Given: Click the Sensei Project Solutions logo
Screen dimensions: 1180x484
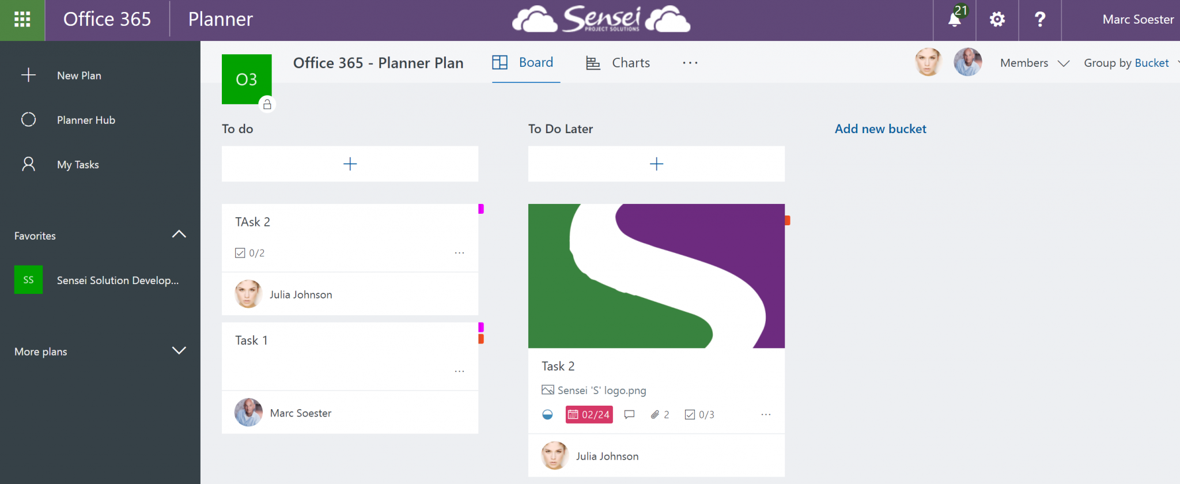Looking at the screenshot, I should pos(601,20).
